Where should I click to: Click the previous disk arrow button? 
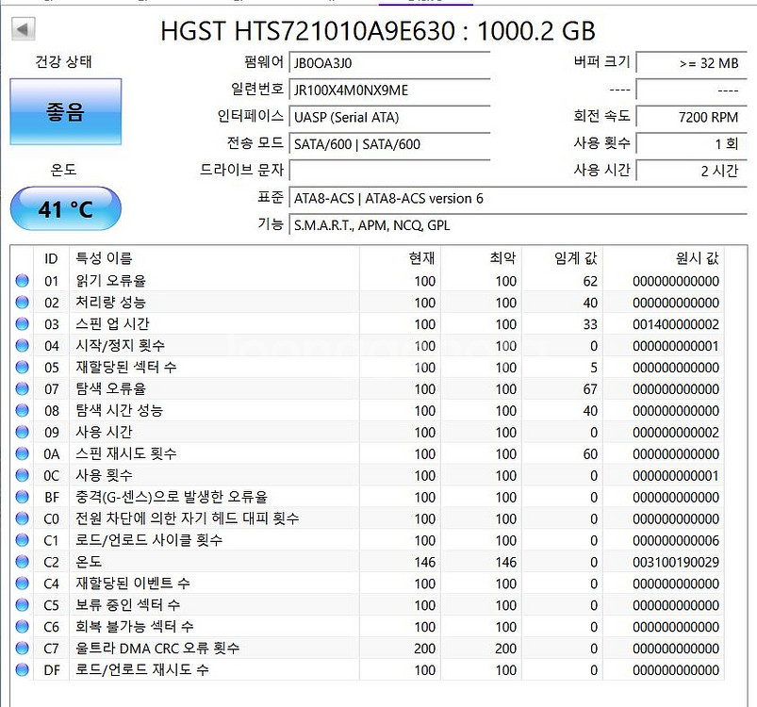[x=23, y=29]
